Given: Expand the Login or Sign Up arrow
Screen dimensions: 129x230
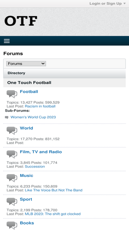Looking at the screenshot, I should pos(125,3).
